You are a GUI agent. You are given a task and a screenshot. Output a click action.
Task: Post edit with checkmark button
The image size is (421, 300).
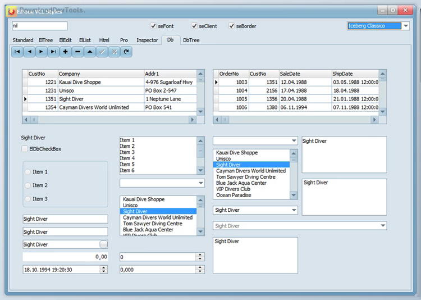(102, 52)
